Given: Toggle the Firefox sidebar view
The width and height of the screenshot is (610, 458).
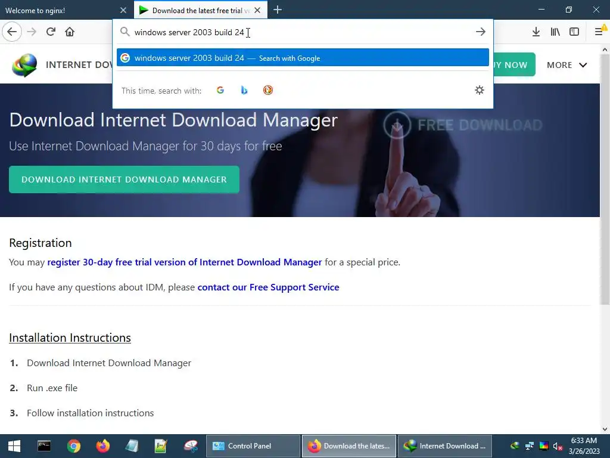Looking at the screenshot, I should tap(574, 32).
